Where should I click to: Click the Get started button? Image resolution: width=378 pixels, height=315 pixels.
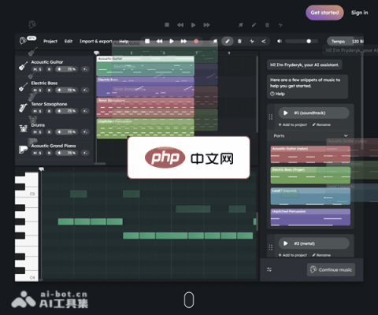(324, 13)
